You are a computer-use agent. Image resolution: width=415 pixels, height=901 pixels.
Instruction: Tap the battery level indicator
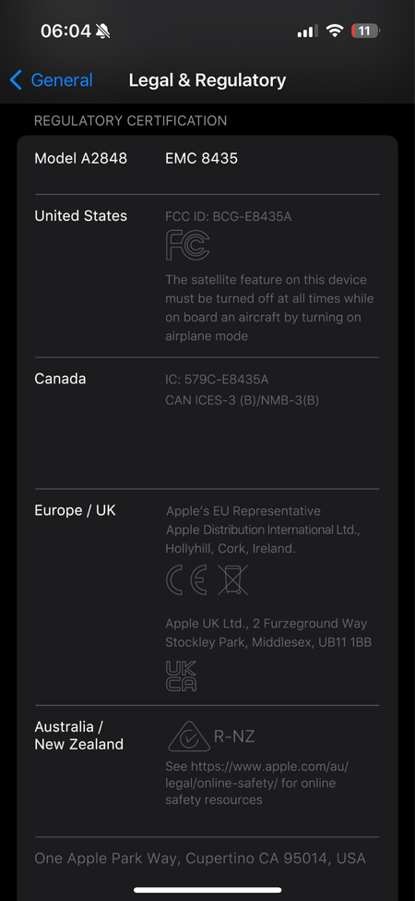(366, 31)
